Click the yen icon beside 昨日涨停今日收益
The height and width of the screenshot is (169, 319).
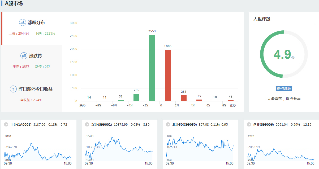tap(13, 89)
